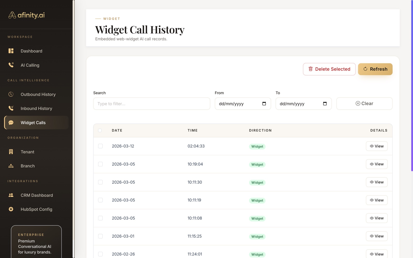Click the Widget badge in 02:04:33 row
413x258 pixels.
click(257, 146)
